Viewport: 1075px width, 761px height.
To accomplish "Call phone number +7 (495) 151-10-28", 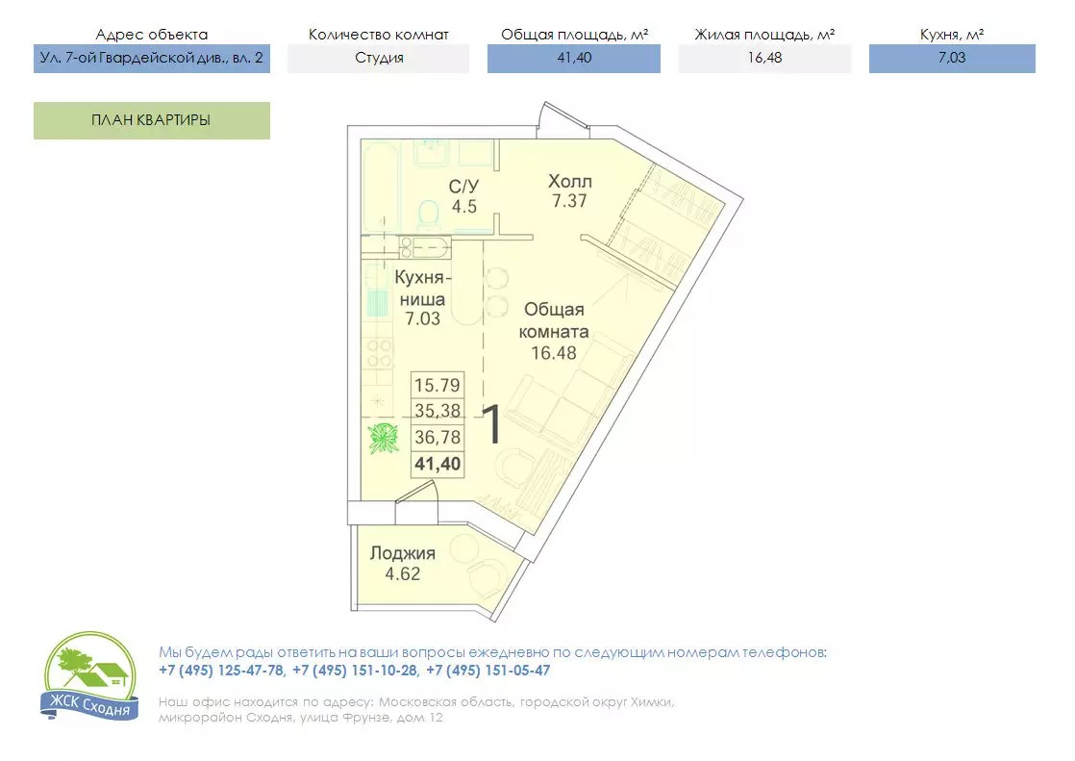I will coord(355,671).
